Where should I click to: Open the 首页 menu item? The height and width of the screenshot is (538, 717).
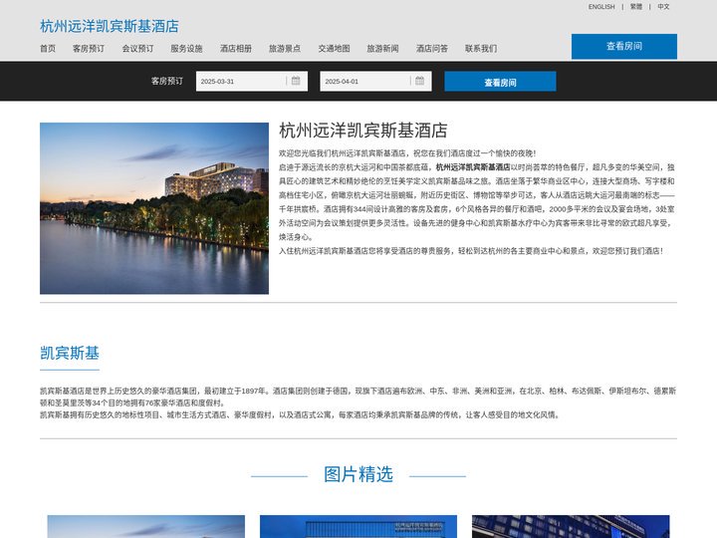tap(48, 49)
